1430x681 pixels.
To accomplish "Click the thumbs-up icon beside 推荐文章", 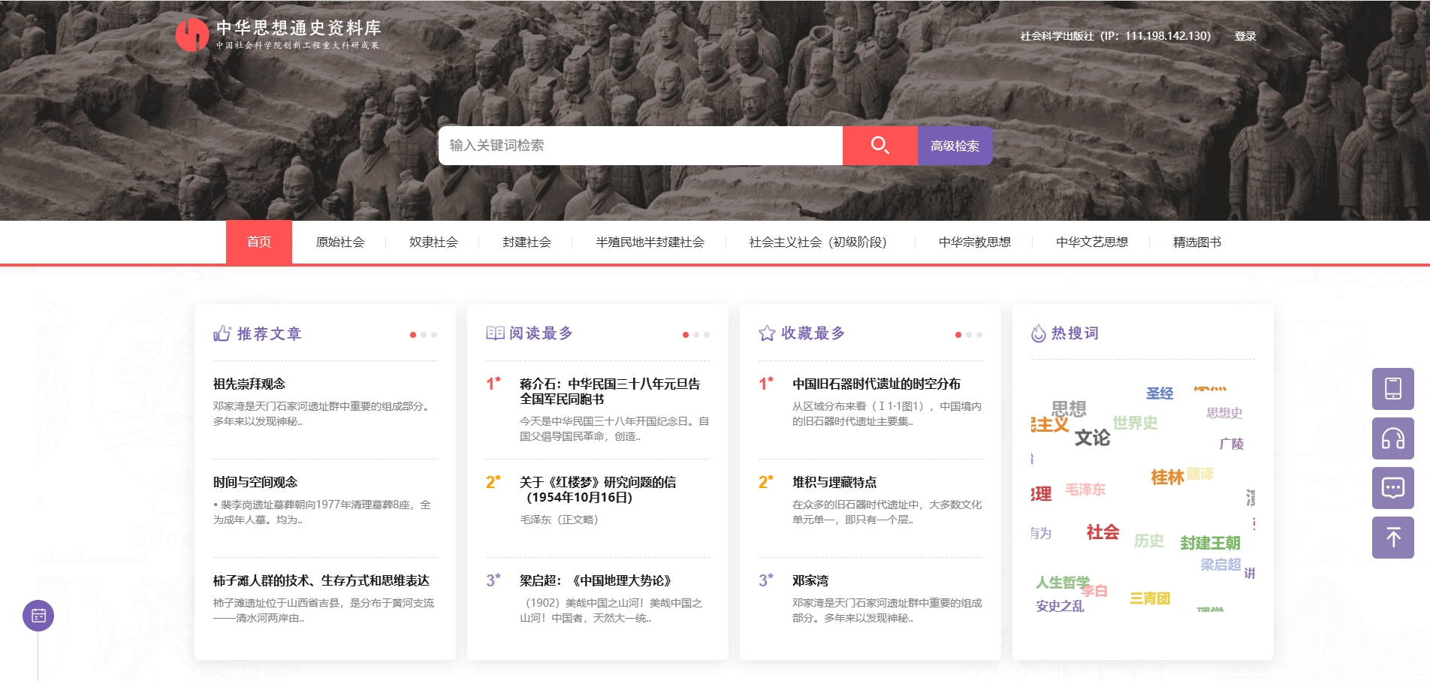I will coord(222,333).
